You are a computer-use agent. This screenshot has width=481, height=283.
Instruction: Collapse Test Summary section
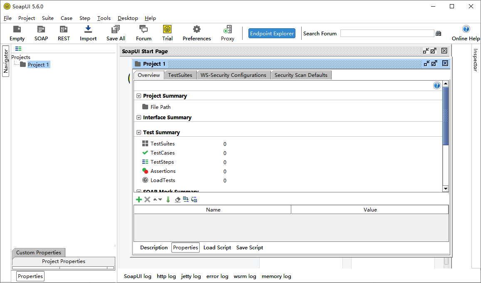(x=139, y=132)
